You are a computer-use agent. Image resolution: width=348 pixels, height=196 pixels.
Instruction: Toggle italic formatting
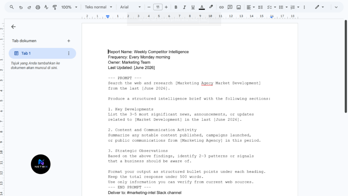coord(184,7)
